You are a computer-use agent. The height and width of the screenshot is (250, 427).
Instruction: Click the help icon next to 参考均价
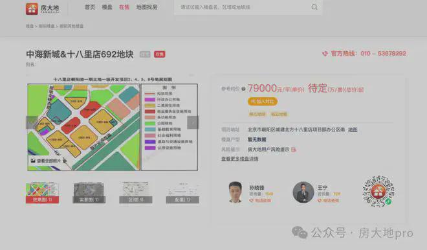coord(243,89)
